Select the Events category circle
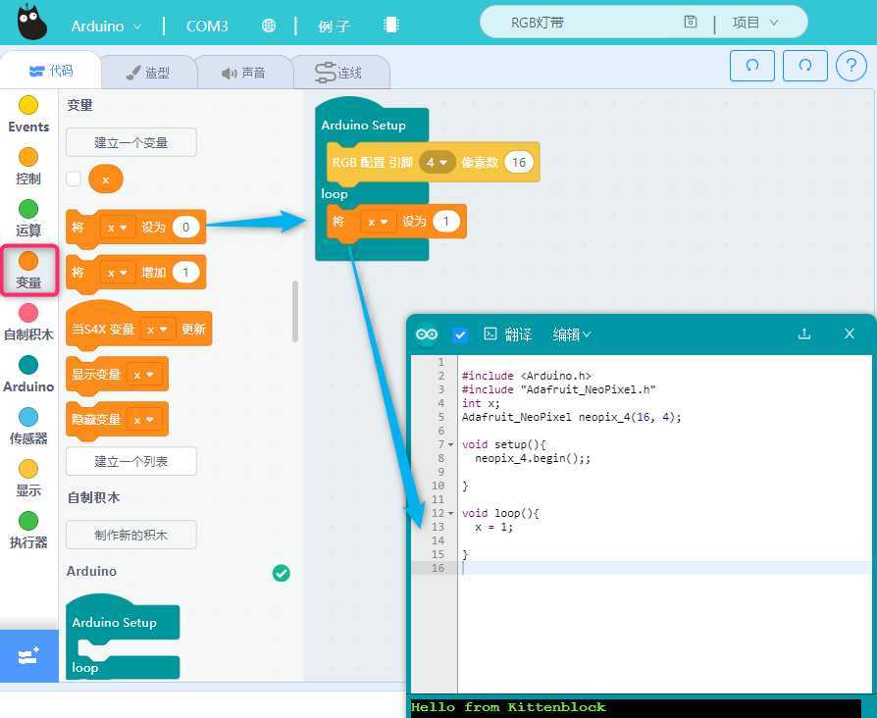 click(28, 105)
